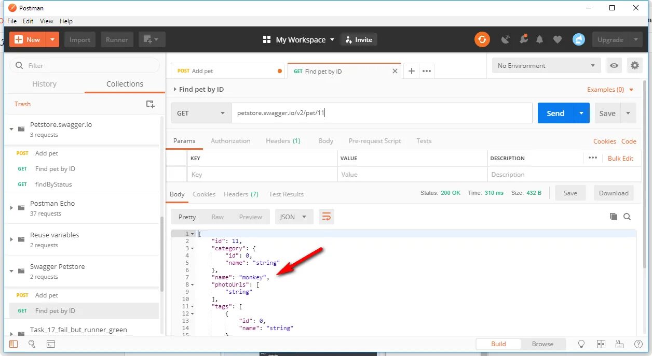Viewport: 652px width, 356px height.
Task: Open the user avatar icon
Action: coord(579,39)
